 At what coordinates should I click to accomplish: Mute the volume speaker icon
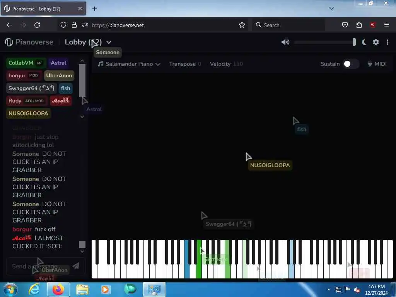tap(285, 42)
